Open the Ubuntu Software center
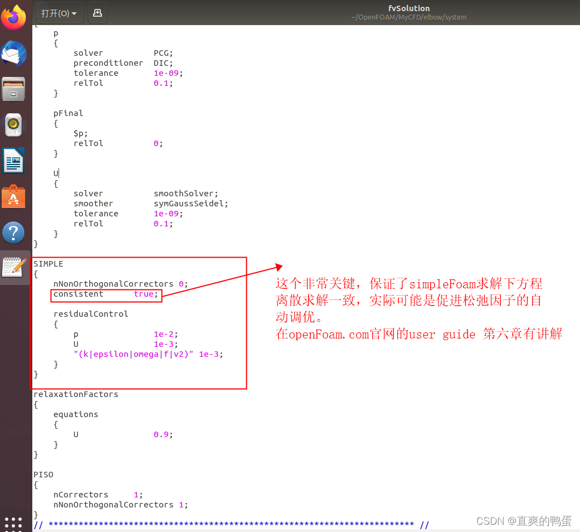The width and height of the screenshot is (580, 532). 14,196
